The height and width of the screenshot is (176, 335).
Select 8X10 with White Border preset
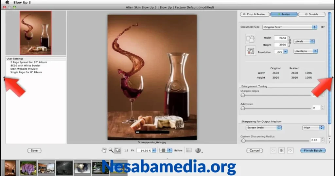pyautogui.click(x=25, y=65)
